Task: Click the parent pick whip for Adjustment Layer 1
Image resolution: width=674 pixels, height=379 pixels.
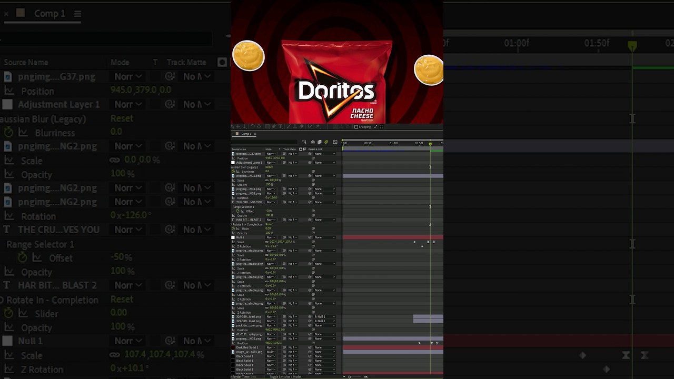Action: (x=310, y=163)
